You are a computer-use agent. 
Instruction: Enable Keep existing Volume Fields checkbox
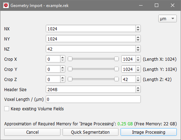coord(7,109)
